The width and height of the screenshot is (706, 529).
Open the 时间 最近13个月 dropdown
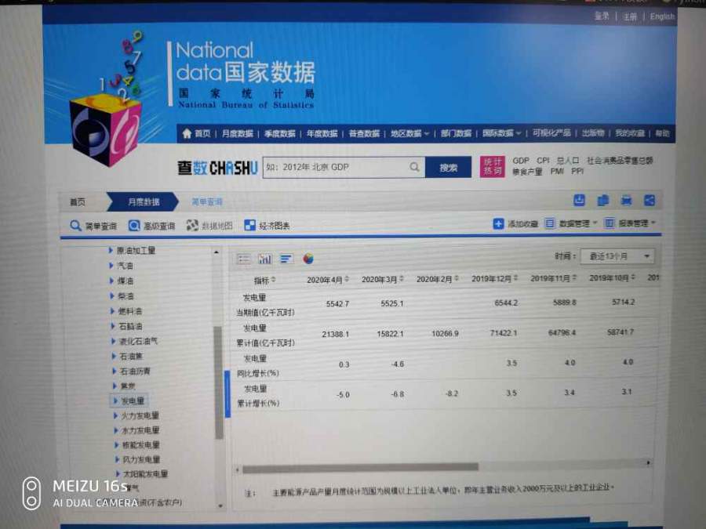617,256
